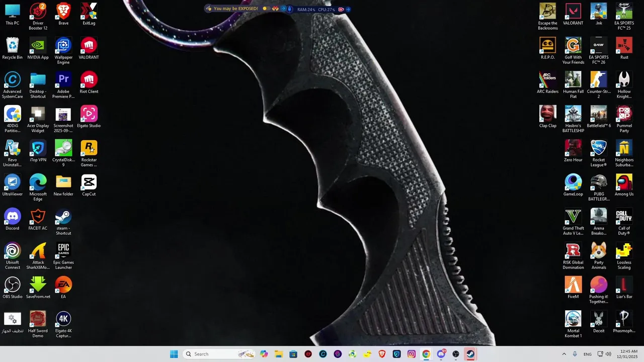
Task: Open Rocket League desktop shortcut
Action: [599, 153]
